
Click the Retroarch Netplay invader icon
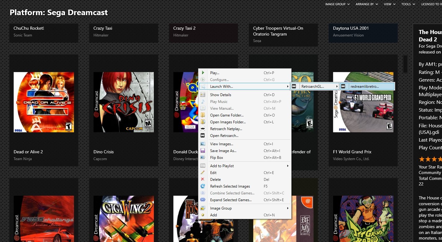click(203, 129)
